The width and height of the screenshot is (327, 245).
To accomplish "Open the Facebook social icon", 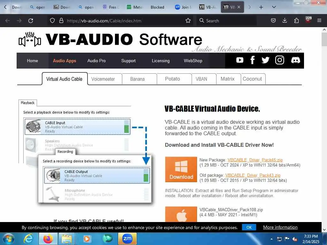I will click(252, 60).
